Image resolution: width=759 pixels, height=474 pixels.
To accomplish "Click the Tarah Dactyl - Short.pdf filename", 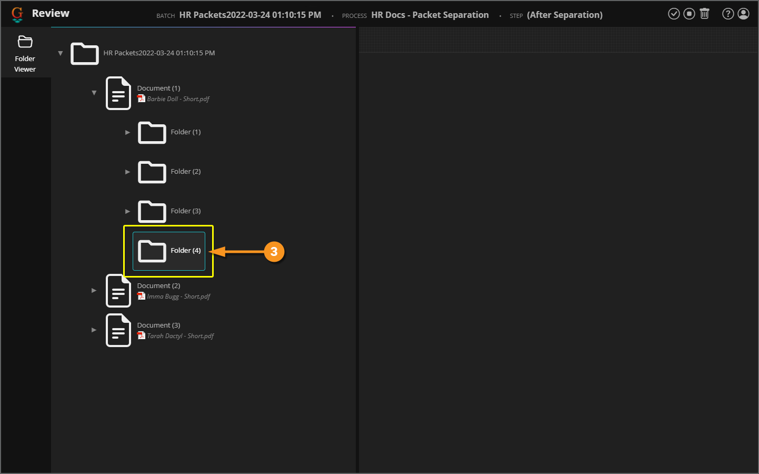I will coord(181,336).
